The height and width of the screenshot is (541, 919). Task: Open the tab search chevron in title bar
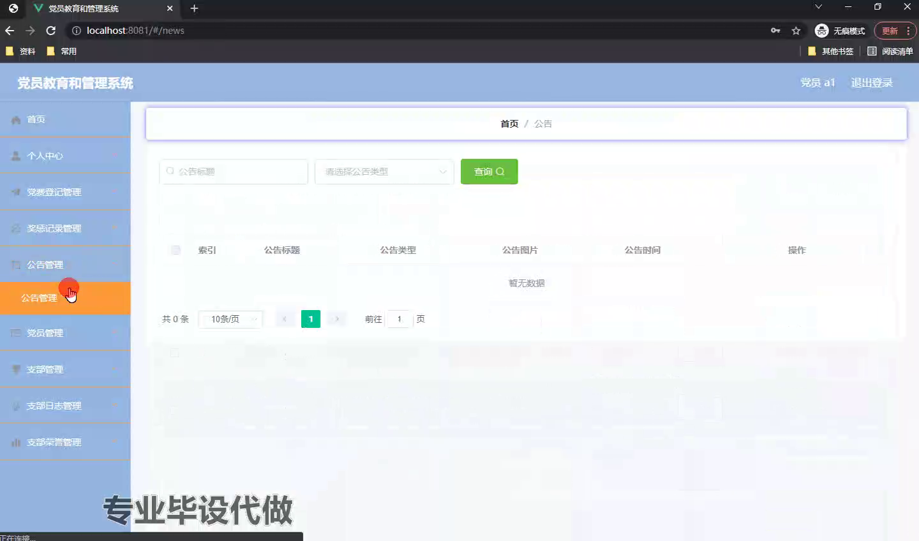click(x=818, y=7)
